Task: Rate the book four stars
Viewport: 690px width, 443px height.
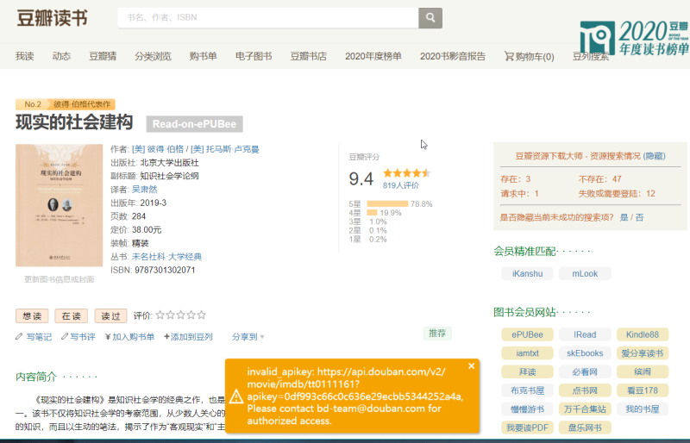Action: pos(191,315)
